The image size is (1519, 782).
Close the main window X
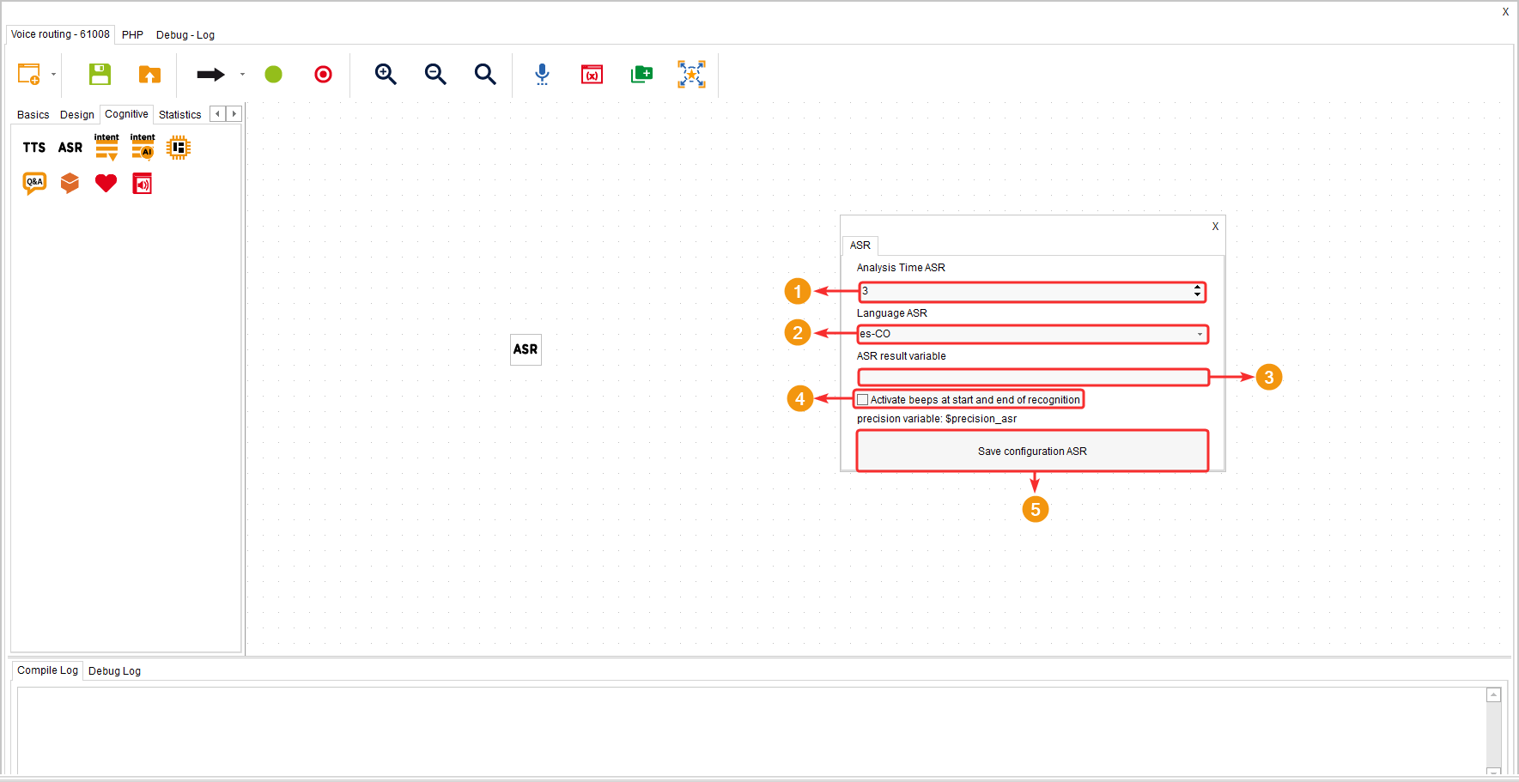(1505, 12)
